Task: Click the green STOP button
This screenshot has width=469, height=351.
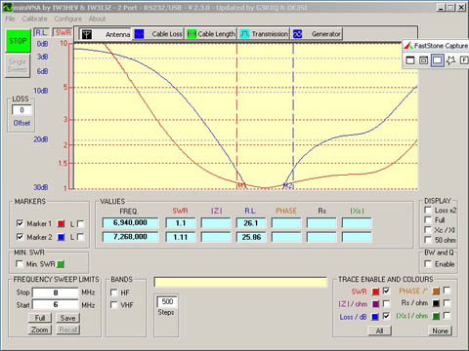Action: (x=18, y=41)
